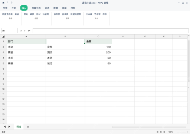
Task: Click the 截图 ribbon button
Action: (32, 14)
